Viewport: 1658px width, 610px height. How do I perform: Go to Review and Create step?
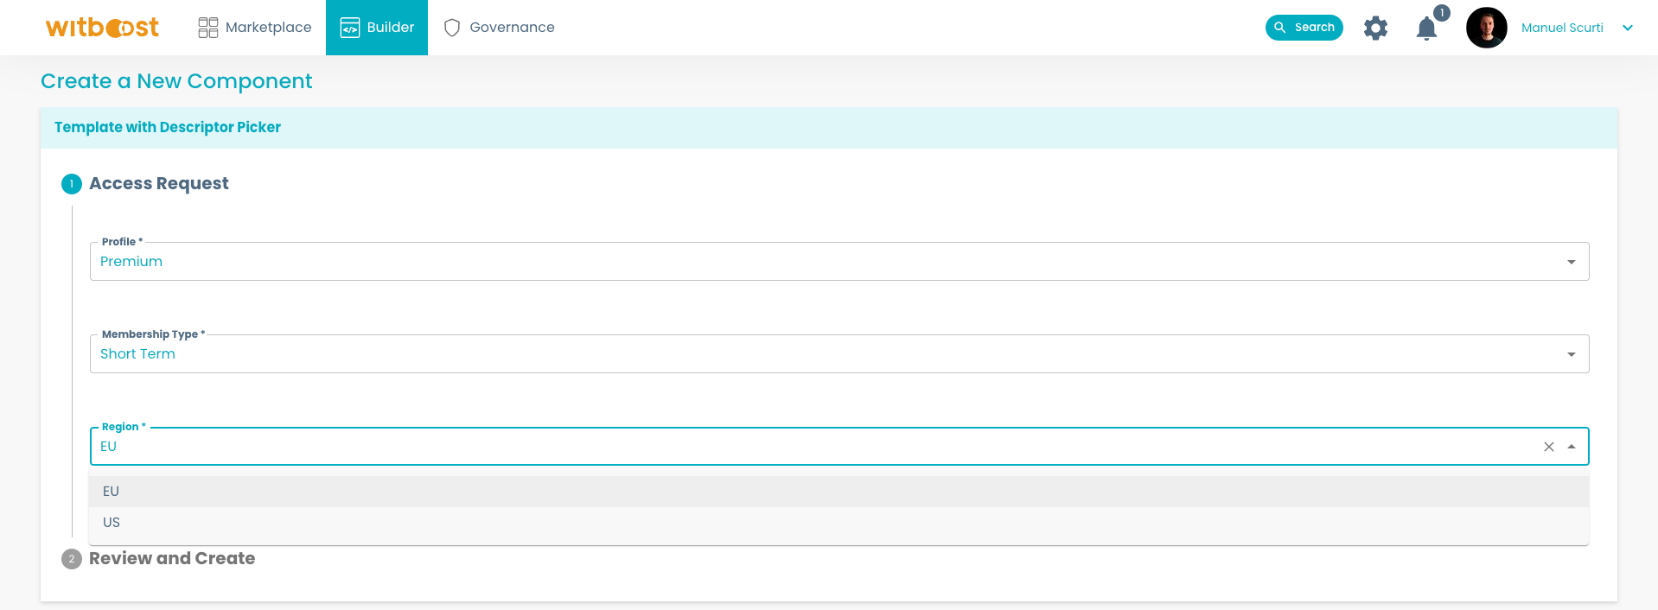(171, 559)
